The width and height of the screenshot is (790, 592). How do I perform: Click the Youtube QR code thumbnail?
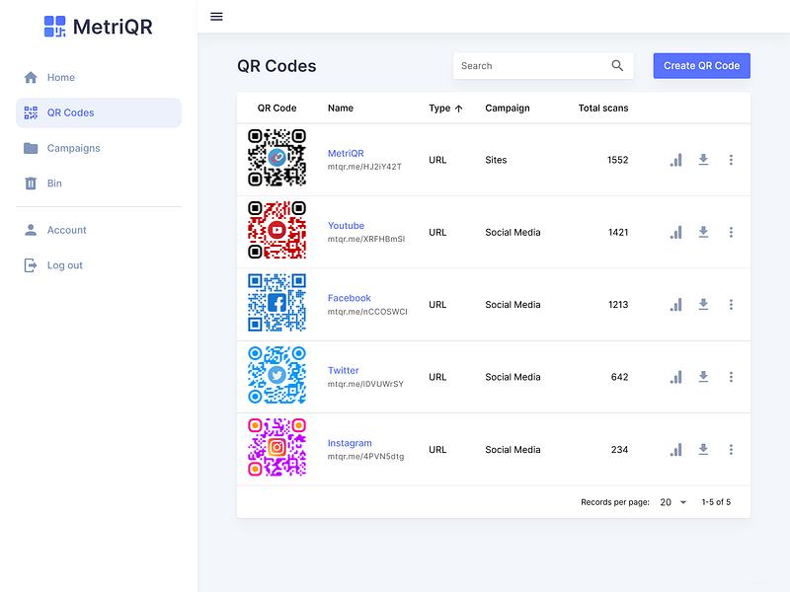(276, 230)
